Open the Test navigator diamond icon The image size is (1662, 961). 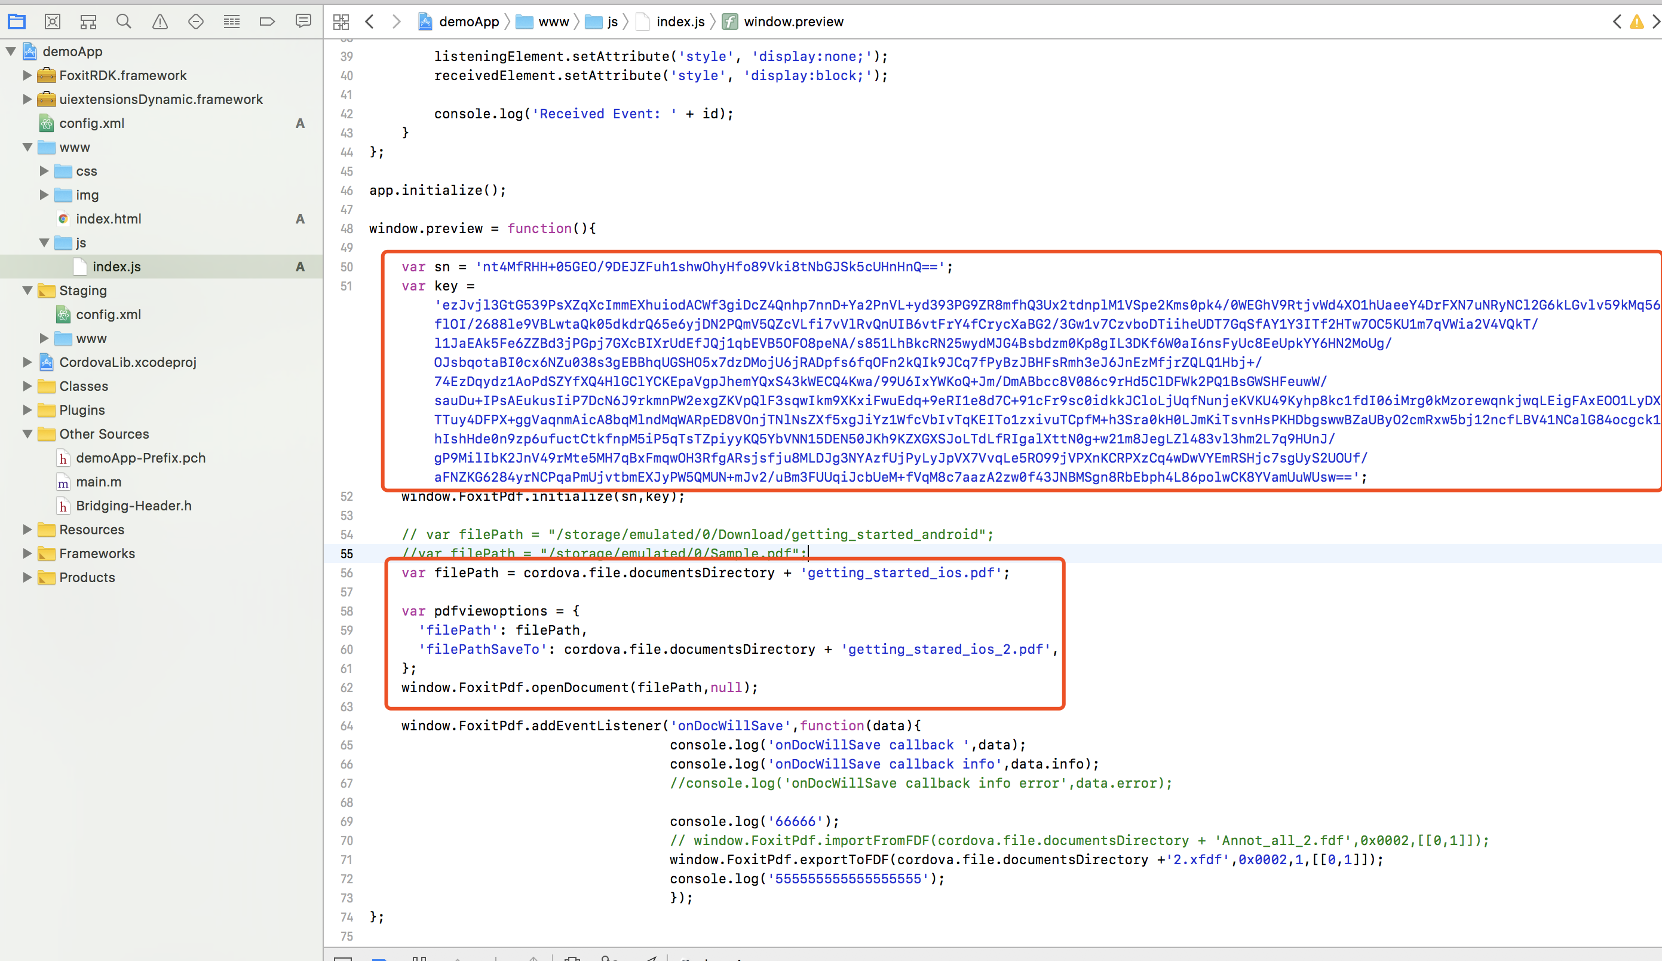[196, 22]
